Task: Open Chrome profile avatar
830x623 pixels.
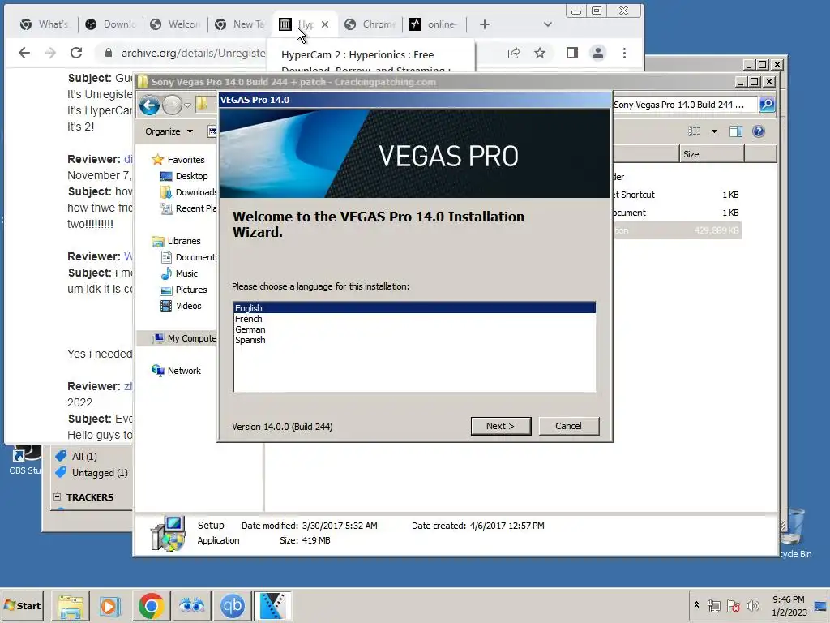Action: [598, 53]
